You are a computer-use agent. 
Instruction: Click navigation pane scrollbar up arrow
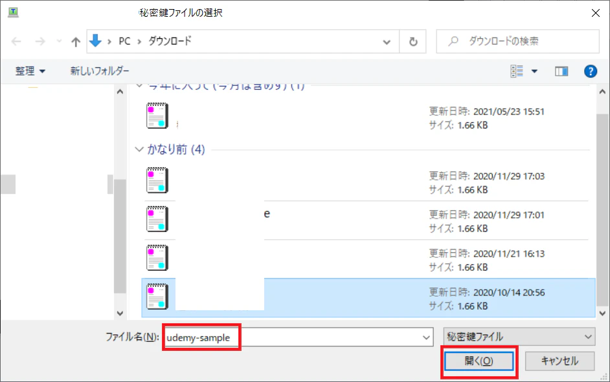[x=120, y=92]
